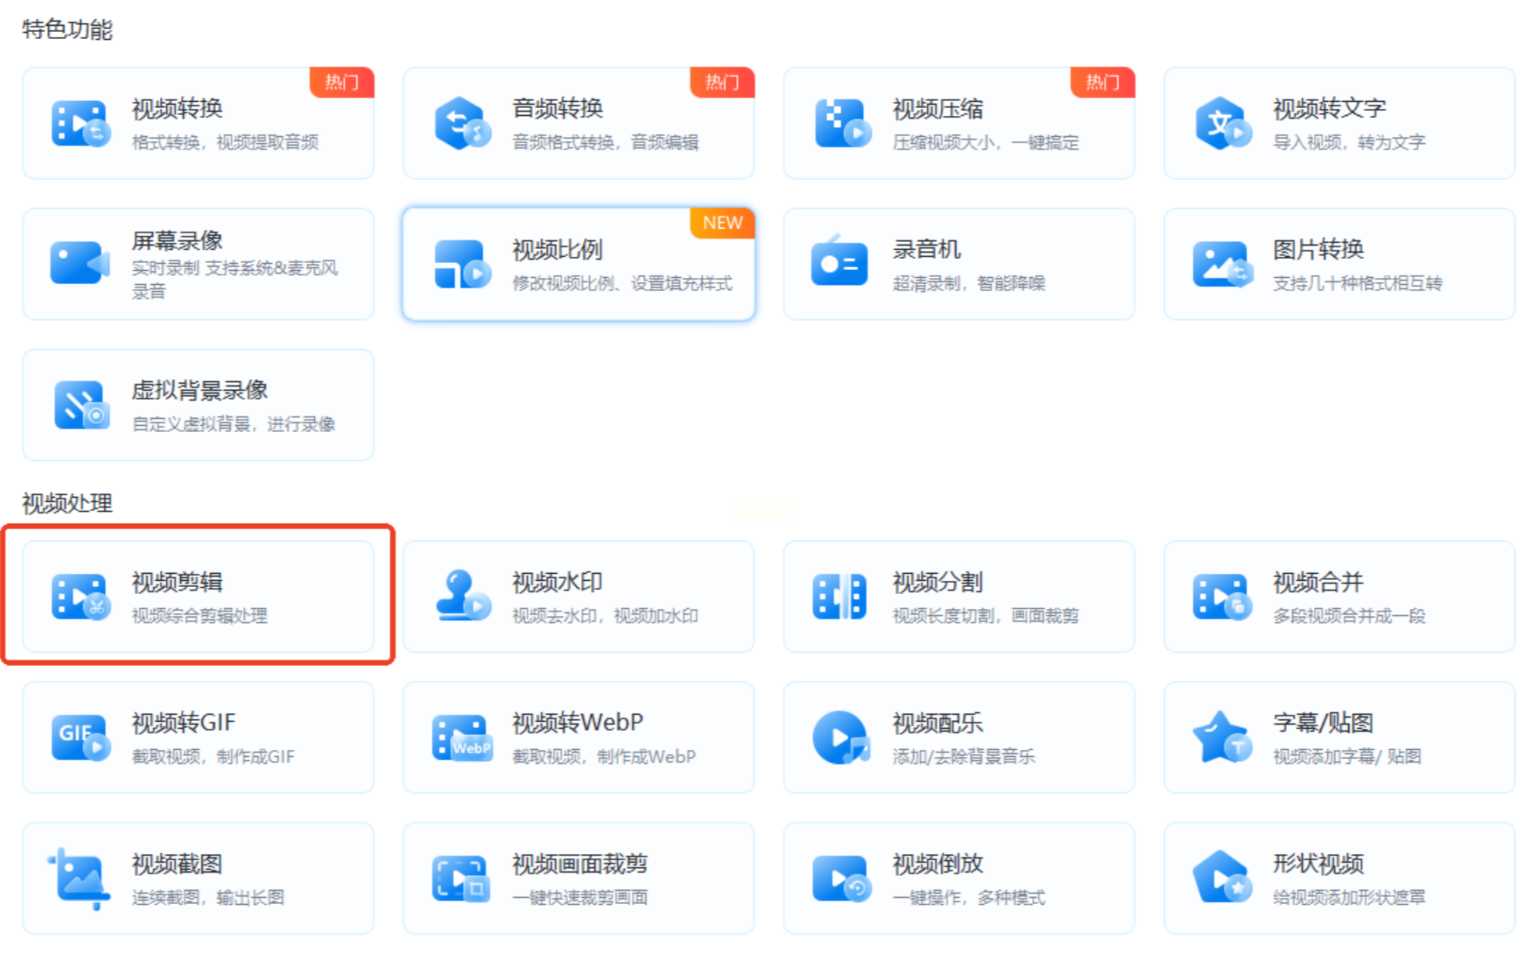Open the 视频合并 merge card
Screen dimensions: 1522x955
pos(1339,596)
